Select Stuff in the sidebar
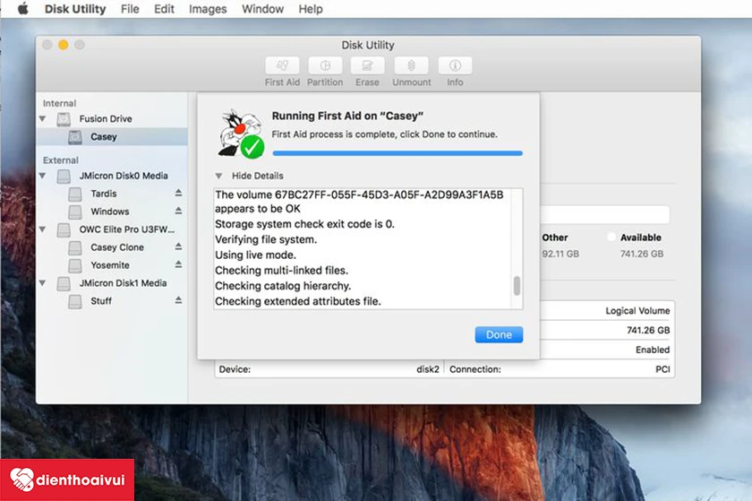 pos(101,301)
